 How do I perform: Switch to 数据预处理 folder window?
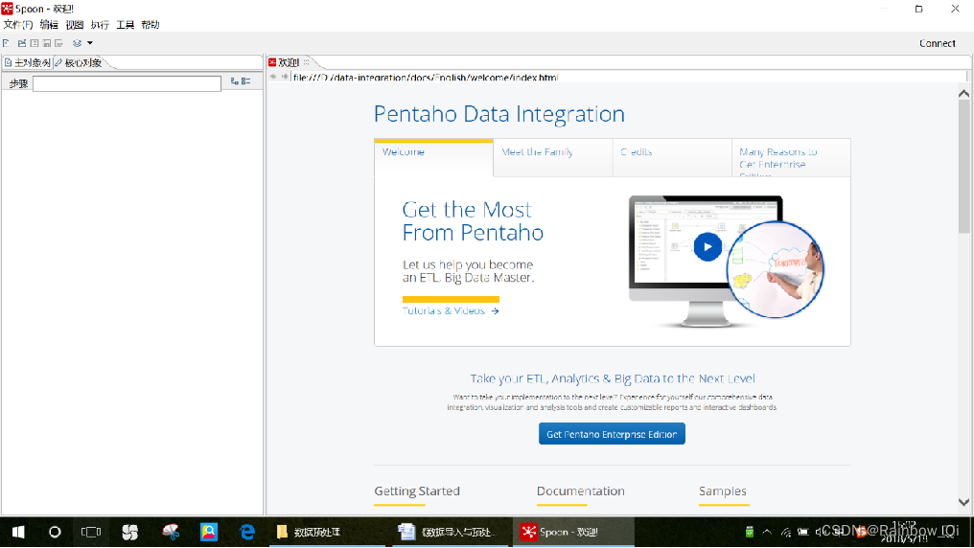[327, 532]
